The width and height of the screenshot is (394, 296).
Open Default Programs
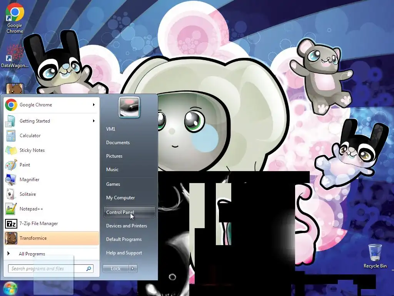pyautogui.click(x=124, y=239)
